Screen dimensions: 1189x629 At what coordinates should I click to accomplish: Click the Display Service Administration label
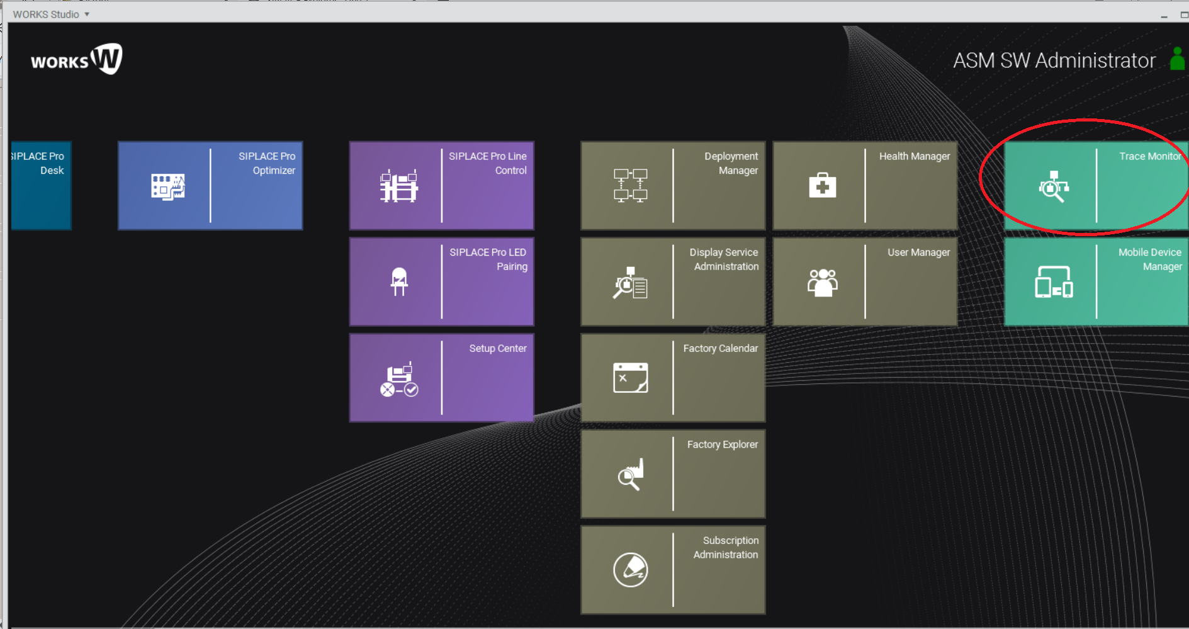(x=724, y=259)
